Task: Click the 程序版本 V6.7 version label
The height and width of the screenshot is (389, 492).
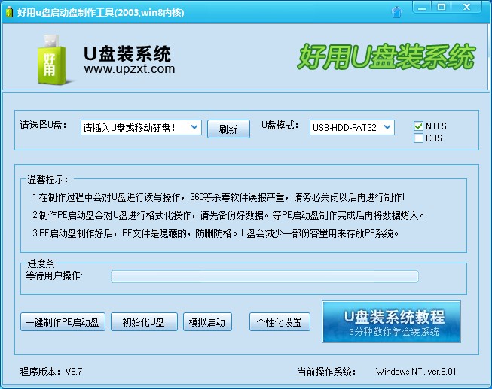Action: [x=50, y=372]
